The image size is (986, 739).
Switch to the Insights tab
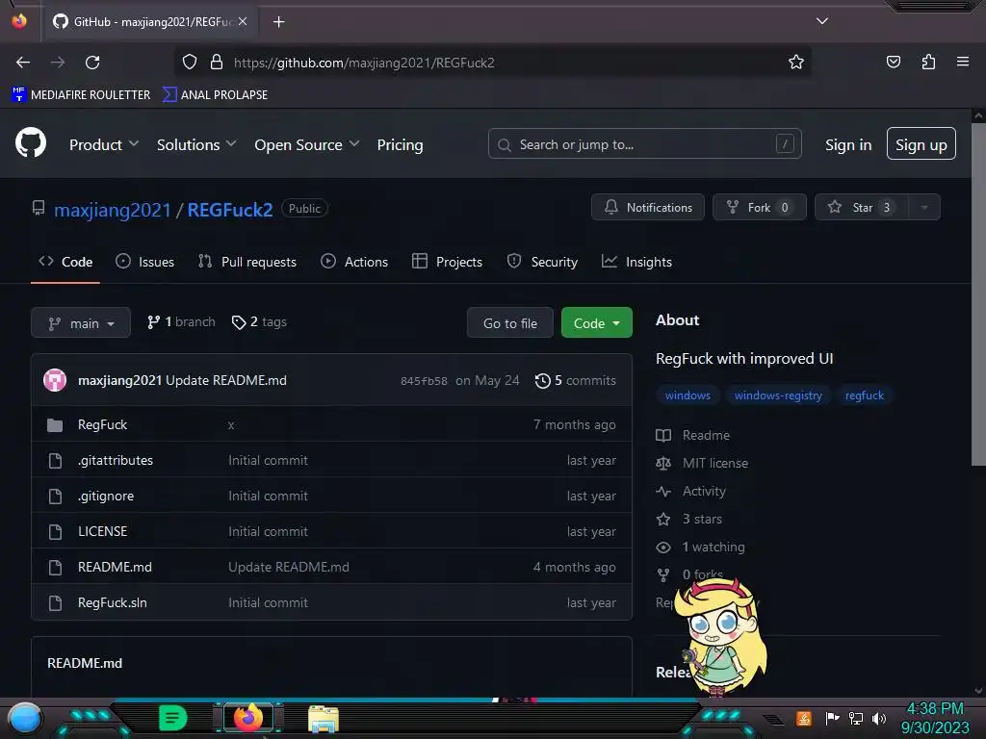click(x=637, y=262)
